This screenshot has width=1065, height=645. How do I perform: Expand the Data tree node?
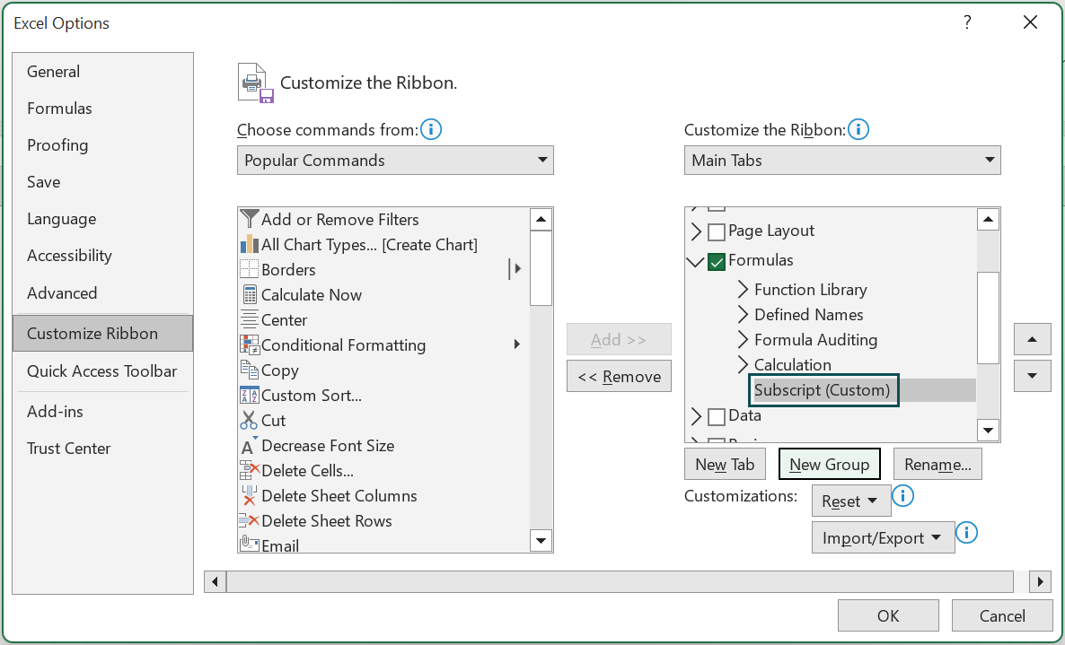[x=696, y=415]
